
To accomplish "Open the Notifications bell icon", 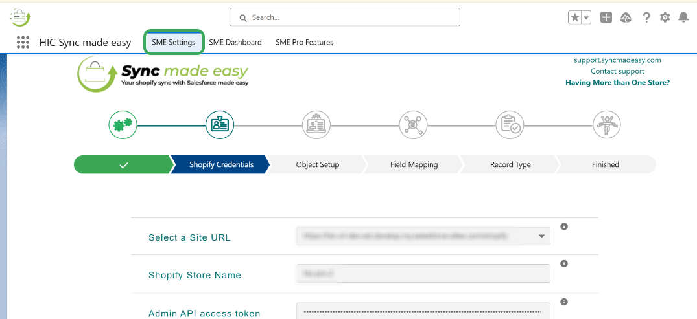I will pyautogui.click(x=683, y=17).
